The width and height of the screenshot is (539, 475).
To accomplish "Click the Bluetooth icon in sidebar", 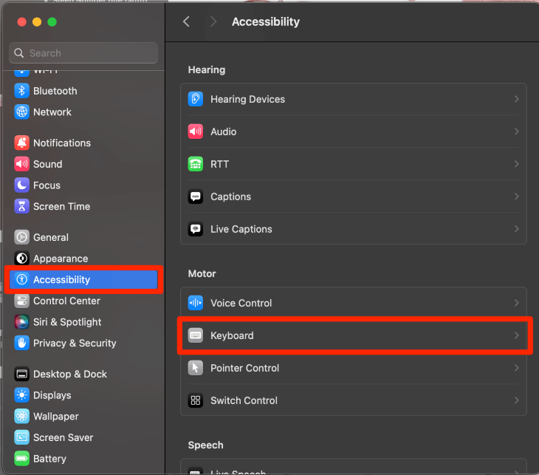I will click(21, 91).
